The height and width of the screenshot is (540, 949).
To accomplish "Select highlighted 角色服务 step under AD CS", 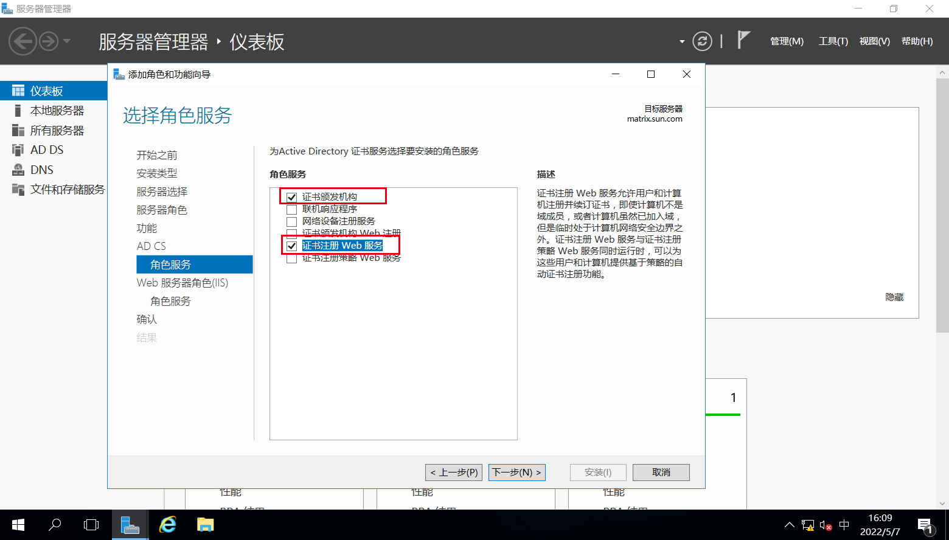I will 195,265.
